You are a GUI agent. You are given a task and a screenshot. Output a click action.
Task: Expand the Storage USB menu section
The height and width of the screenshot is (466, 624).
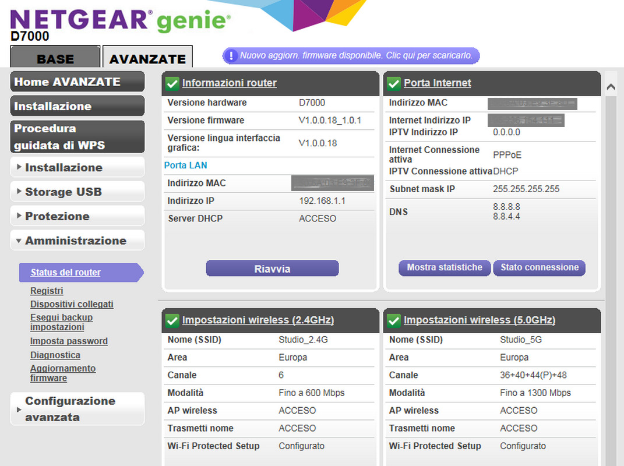point(77,192)
